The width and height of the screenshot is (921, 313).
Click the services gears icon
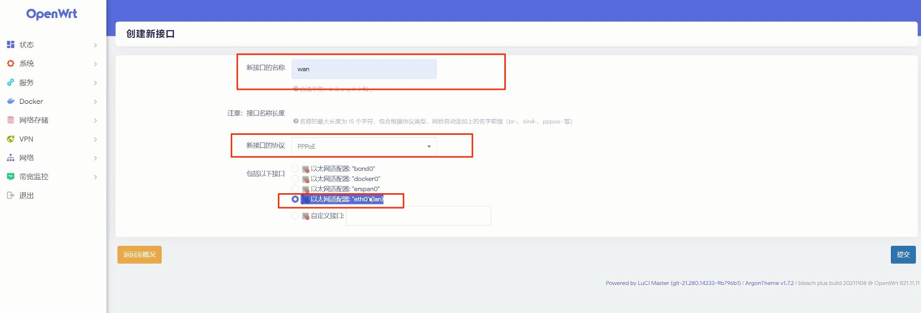[x=11, y=82]
